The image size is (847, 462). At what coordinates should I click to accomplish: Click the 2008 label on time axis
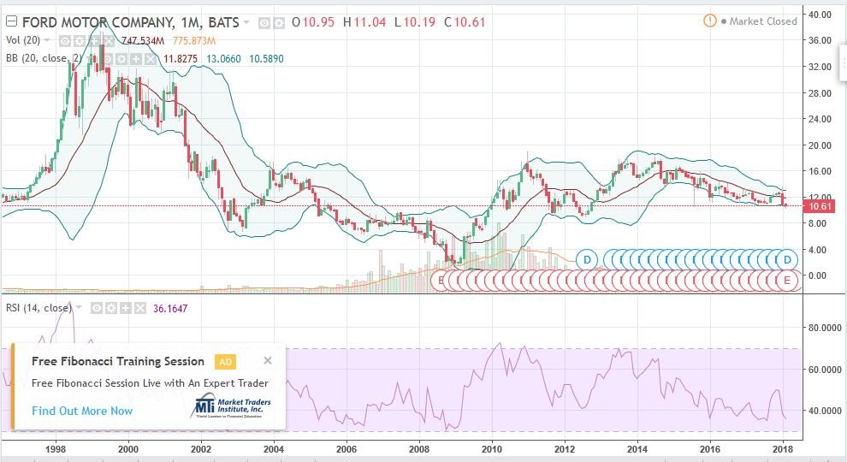(419, 449)
